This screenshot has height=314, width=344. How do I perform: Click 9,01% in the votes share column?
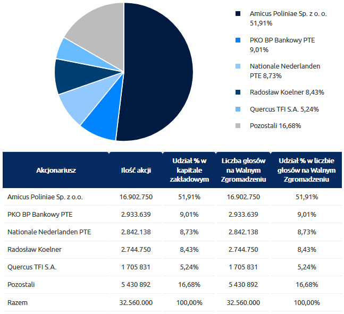click(307, 215)
